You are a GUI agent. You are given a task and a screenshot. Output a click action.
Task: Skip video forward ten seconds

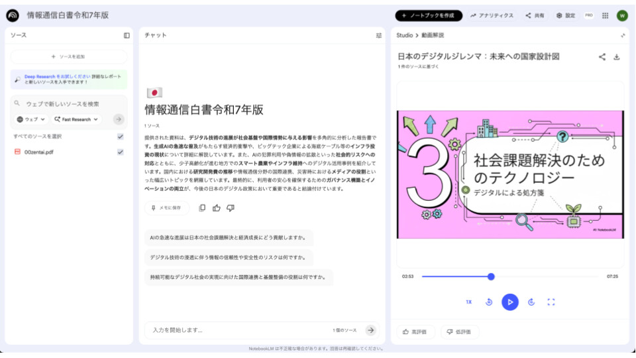point(531,302)
